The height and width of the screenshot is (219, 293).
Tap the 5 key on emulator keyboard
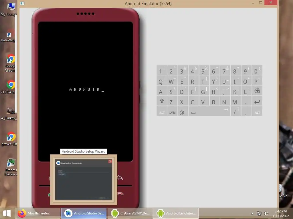click(x=204, y=70)
